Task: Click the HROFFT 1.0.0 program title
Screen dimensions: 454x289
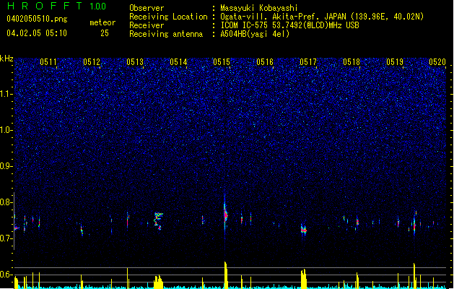Action: [56, 6]
